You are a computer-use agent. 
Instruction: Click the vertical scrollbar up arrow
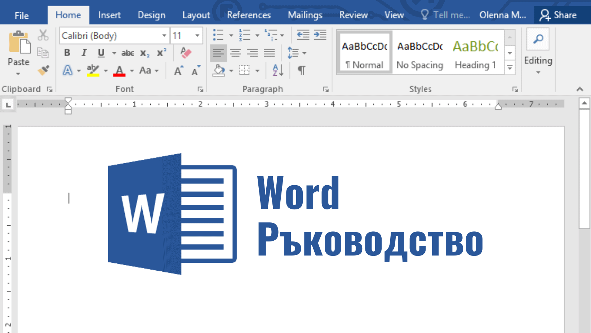[585, 104]
